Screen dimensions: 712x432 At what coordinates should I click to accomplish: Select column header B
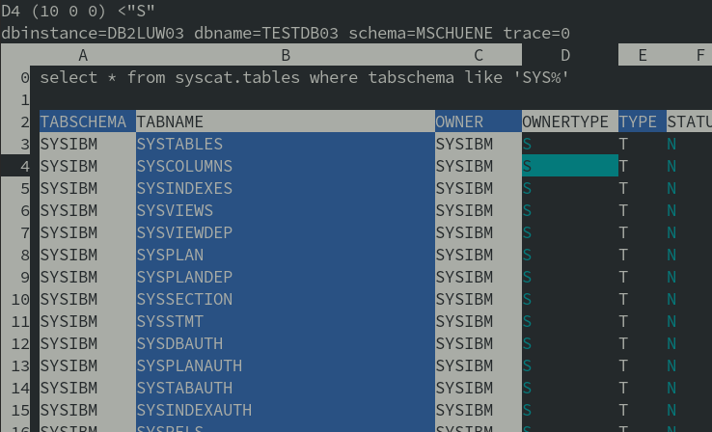point(286,56)
